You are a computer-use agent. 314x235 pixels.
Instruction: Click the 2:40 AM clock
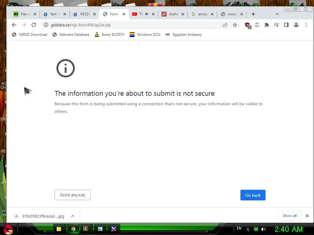pyautogui.click(x=289, y=229)
